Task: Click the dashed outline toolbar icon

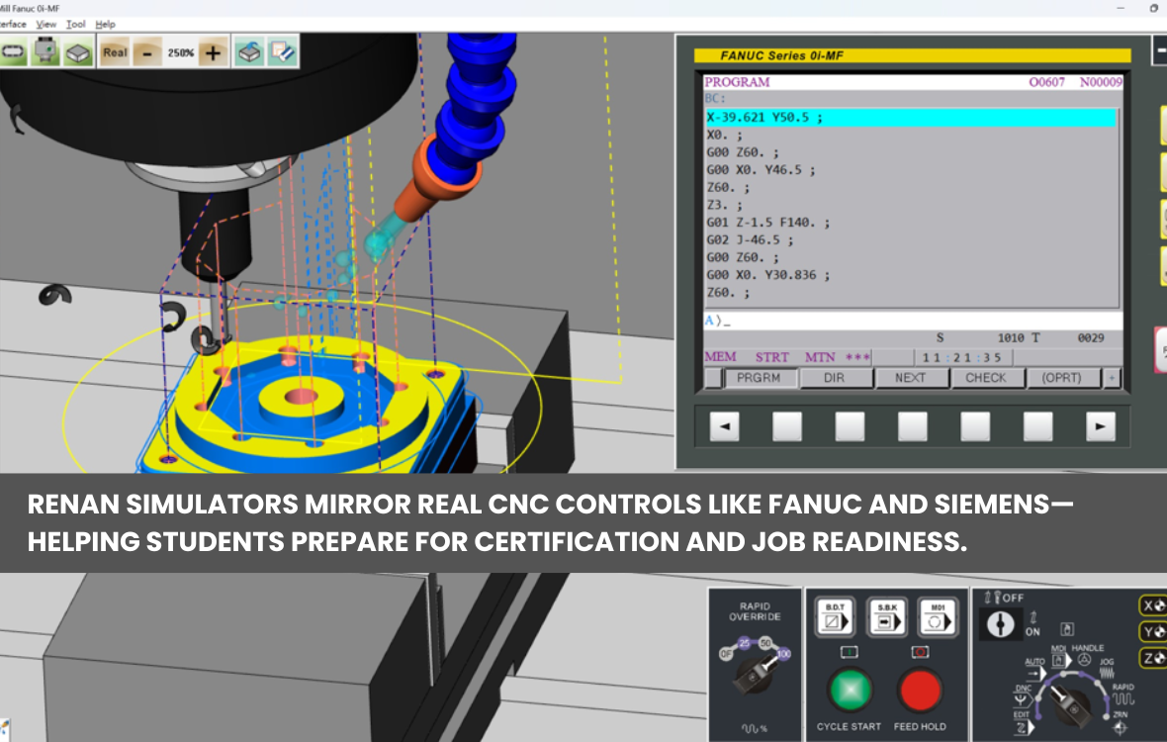Action: [14, 52]
